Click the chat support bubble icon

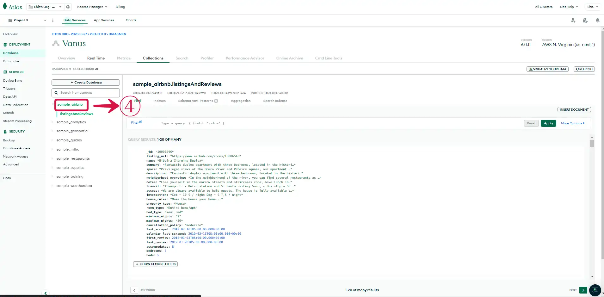(595, 290)
